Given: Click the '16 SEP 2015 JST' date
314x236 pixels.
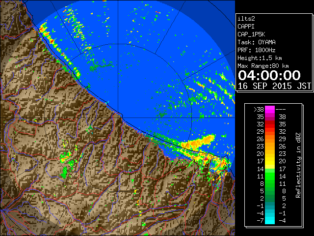Looking at the screenshot, I should [275, 86].
